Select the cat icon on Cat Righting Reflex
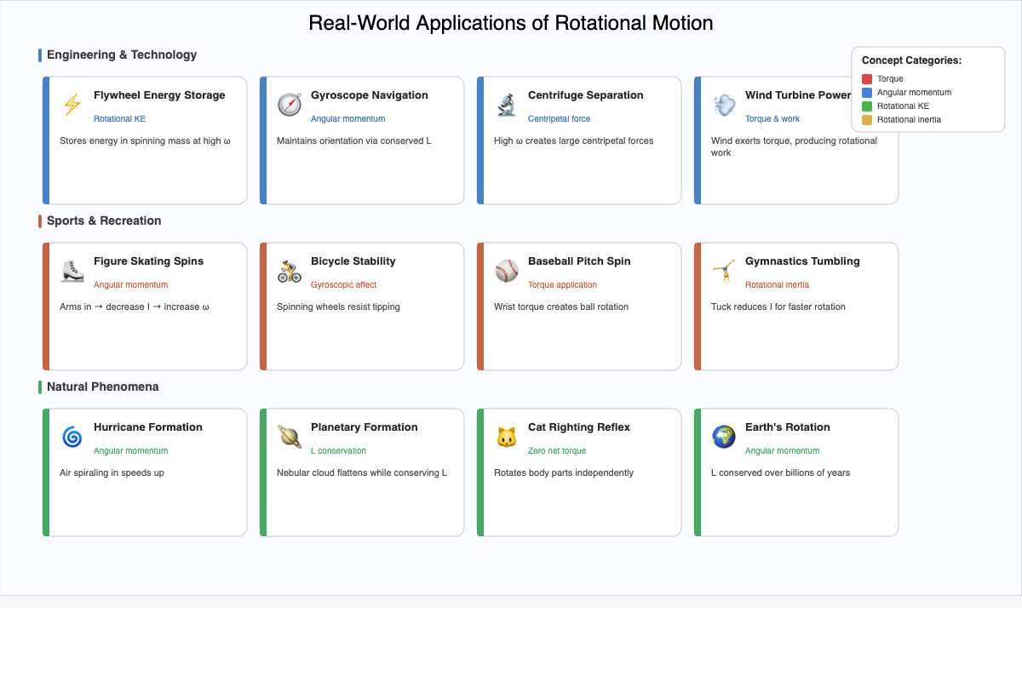This screenshot has height=681, width=1022. click(x=506, y=436)
